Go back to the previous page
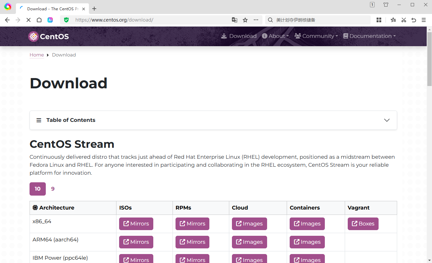The image size is (432, 263). [7, 20]
